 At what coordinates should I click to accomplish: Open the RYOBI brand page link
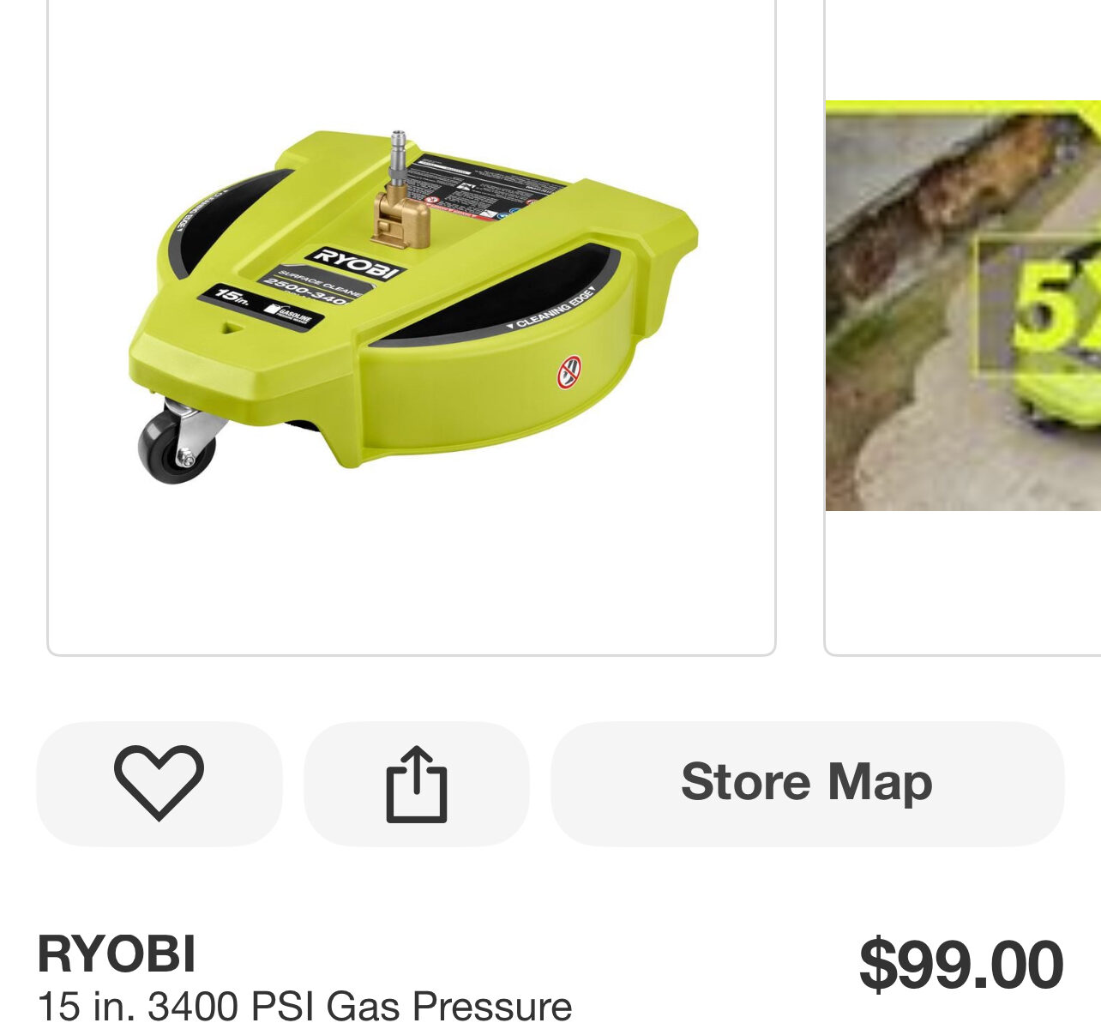point(117,954)
